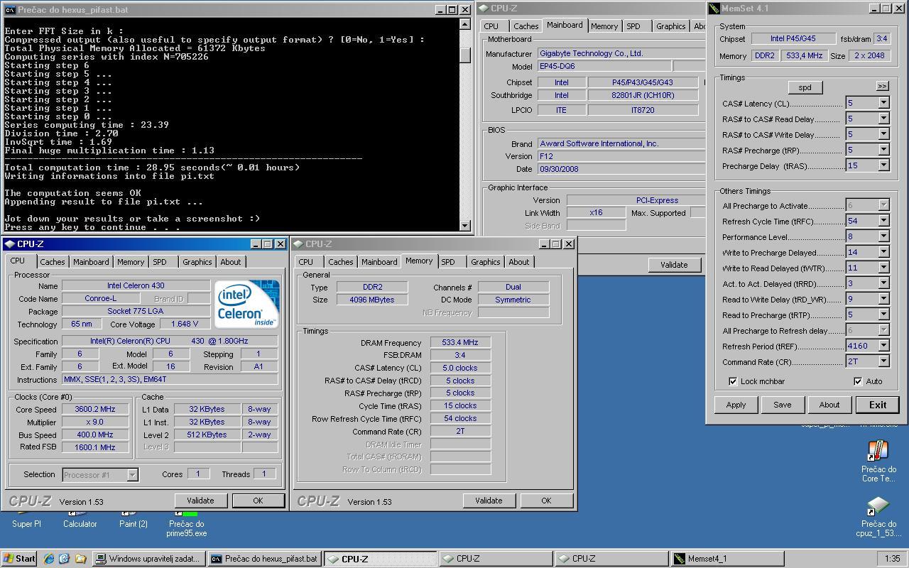Click the EP45-DQ6 model field
909x568 pixels.
[x=604, y=66]
